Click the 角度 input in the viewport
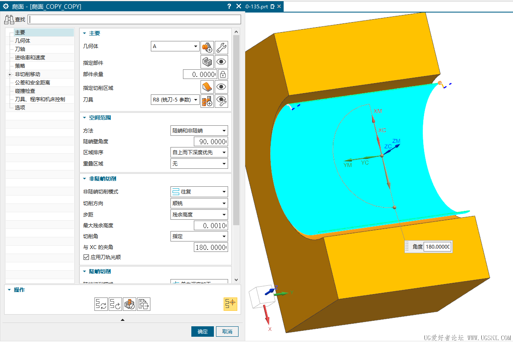This screenshot has height=343, width=513. point(437,246)
